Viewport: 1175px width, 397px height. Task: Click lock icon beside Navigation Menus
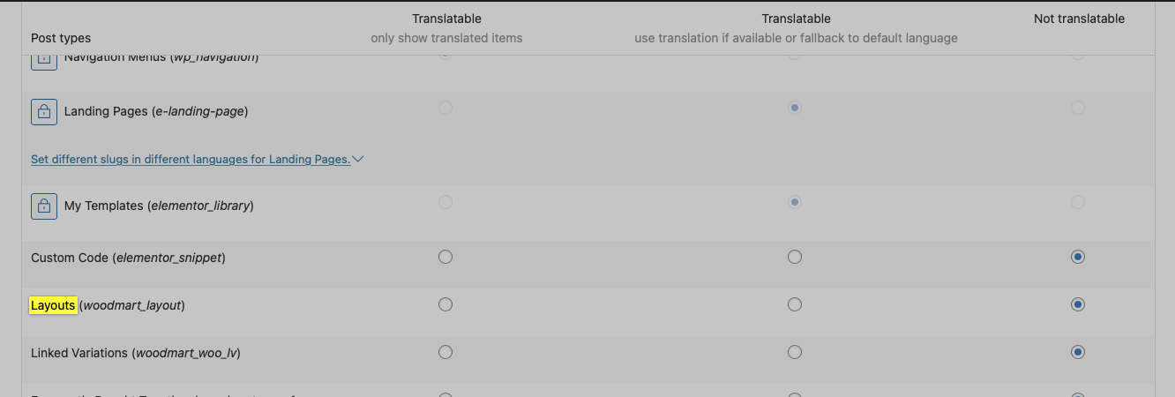coord(44,60)
